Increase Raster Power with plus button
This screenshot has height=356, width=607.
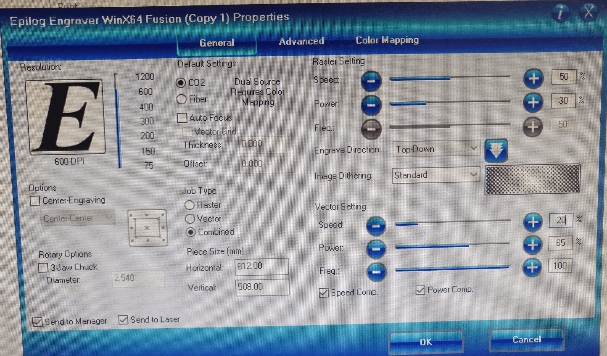[533, 102]
